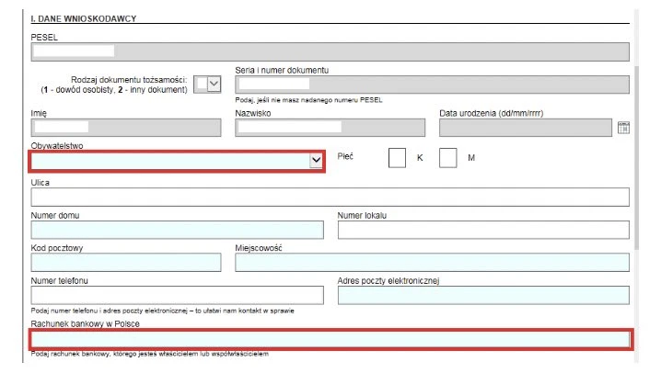This screenshot has width=661, height=373.
Task: Expand the Obywatelstwo dropdown arrow
Action: pos(316,161)
